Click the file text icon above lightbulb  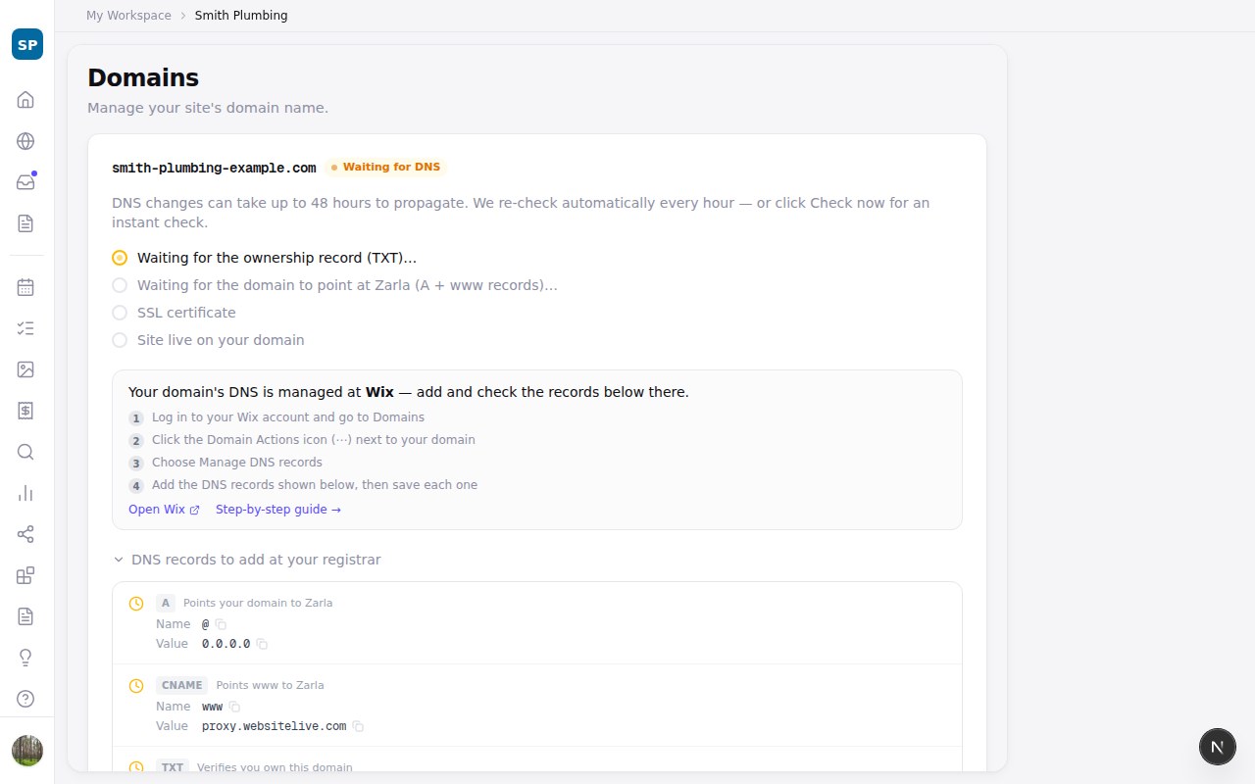[x=25, y=616]
